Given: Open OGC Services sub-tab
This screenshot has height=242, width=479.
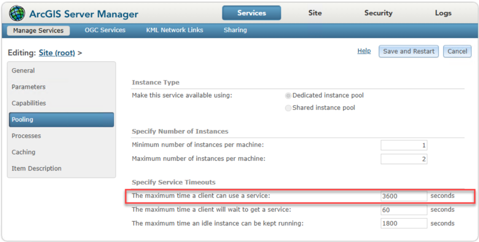Looking at the screenshot, I should pos(105,30).
